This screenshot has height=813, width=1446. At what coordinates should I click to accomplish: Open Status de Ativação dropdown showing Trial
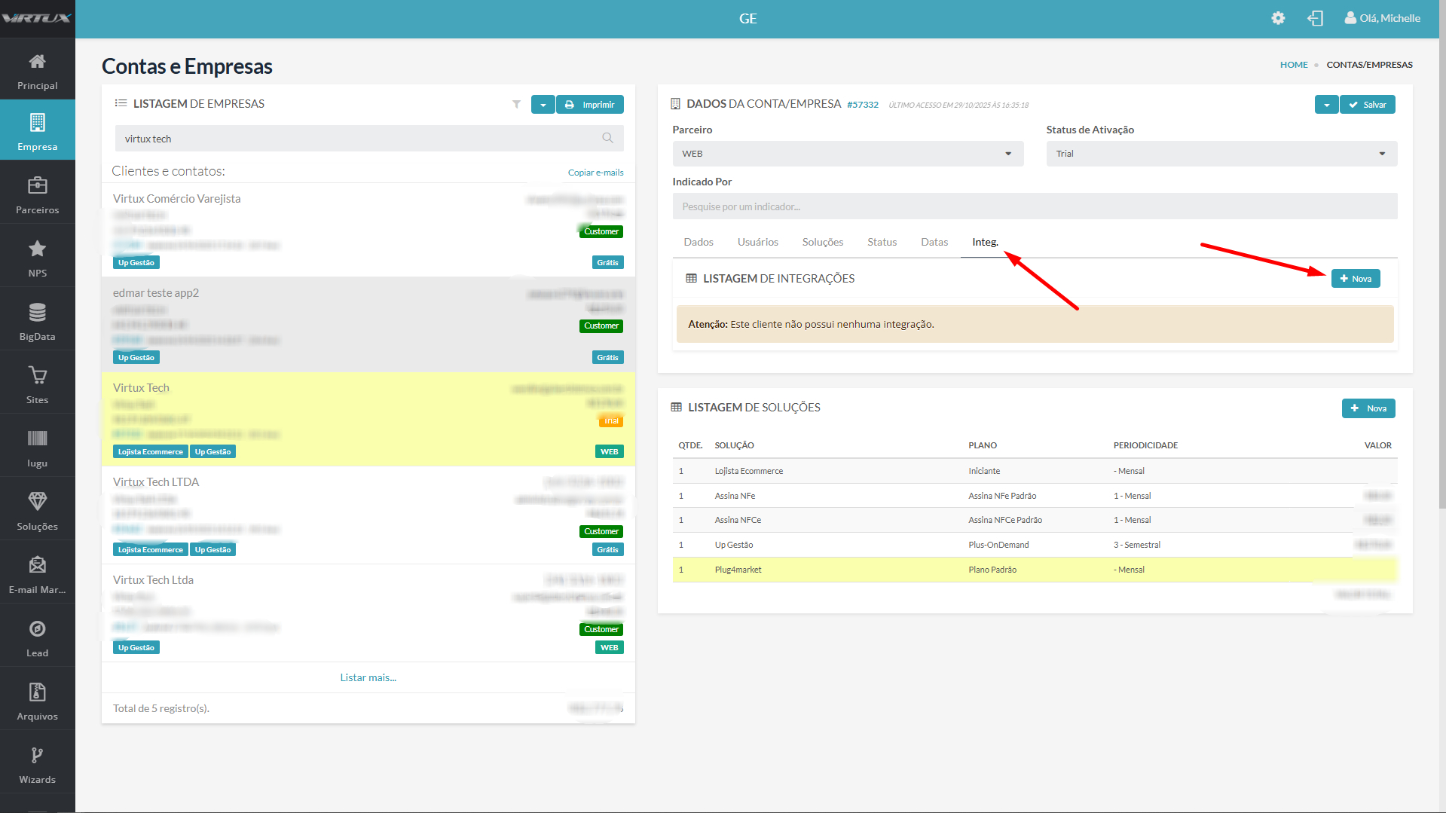[x=1221, y=154]
